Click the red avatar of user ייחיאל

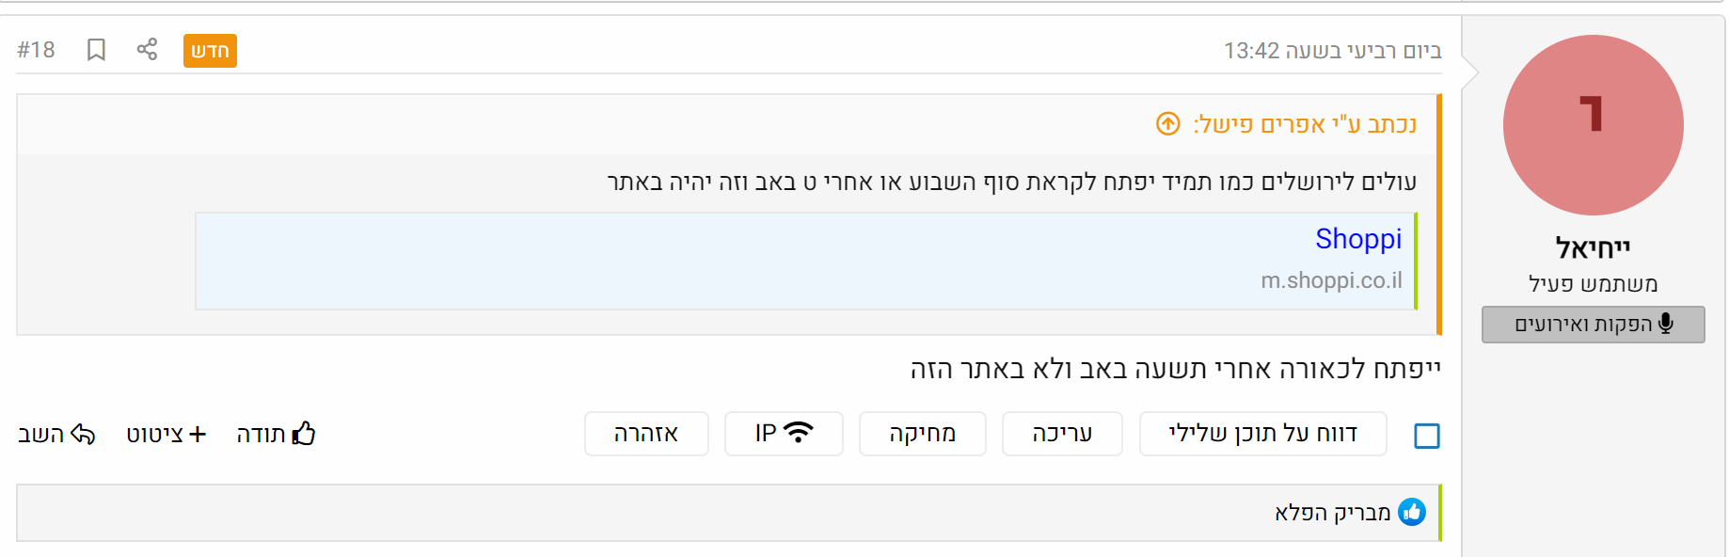tap(1593, 125)
